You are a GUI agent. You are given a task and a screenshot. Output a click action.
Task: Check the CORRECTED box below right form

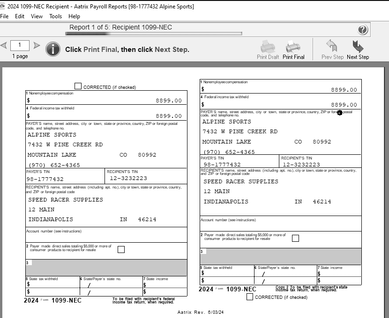250,296
